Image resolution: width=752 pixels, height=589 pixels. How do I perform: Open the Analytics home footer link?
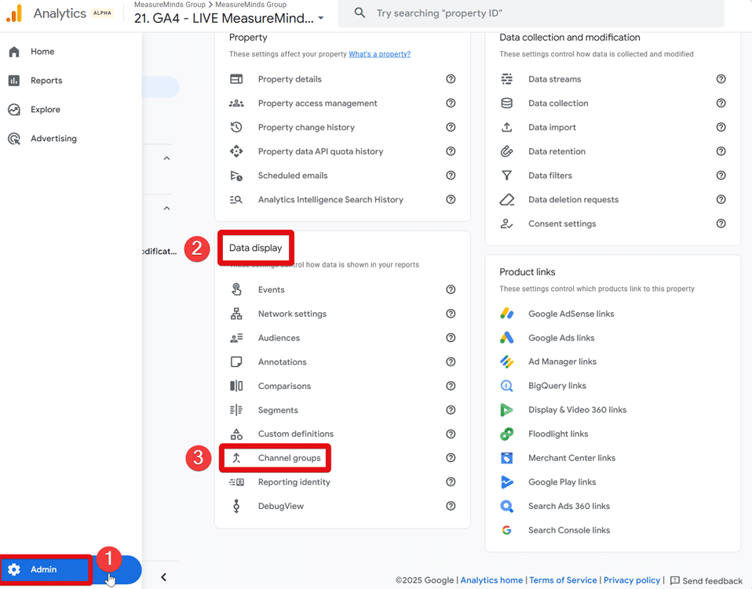[x=491, y=580]
